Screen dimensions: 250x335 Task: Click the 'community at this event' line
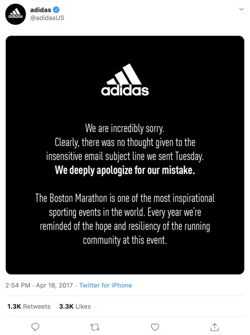click(x=125, y=240)
